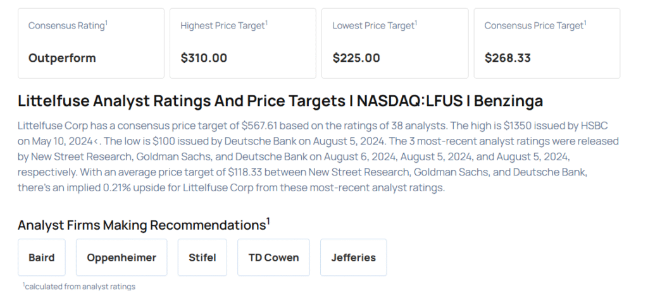648x291 pixels.
Task: Choose the TD Cowen firm button
Action: [x=273, y=258]
